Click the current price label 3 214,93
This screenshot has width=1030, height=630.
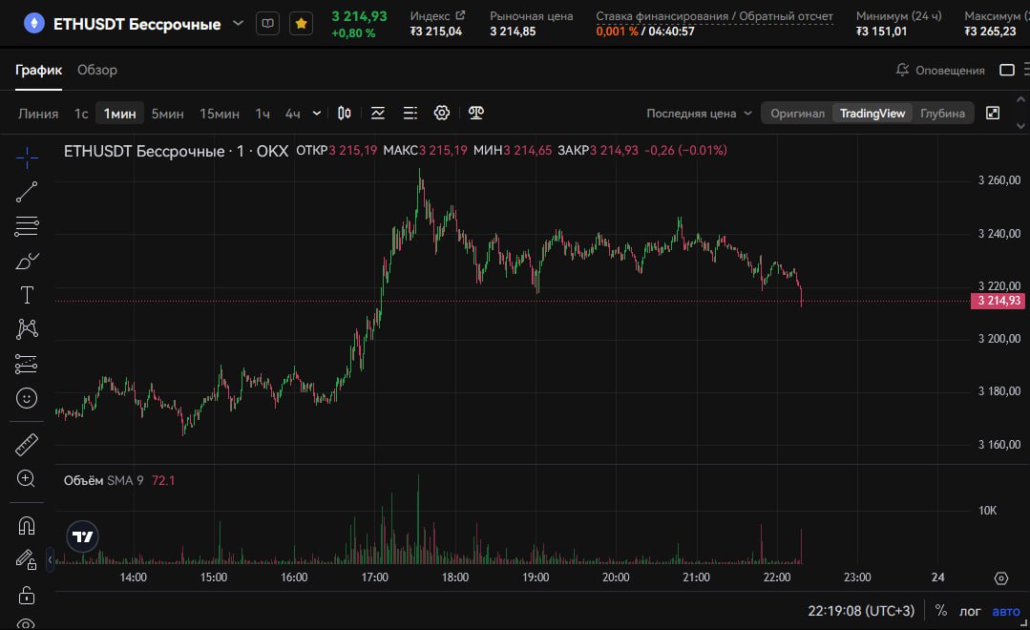point(998,301)
